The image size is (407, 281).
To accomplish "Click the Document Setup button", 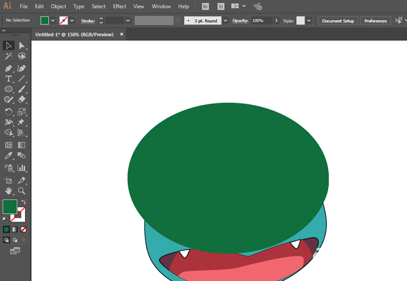I will (x=338, y=21).
